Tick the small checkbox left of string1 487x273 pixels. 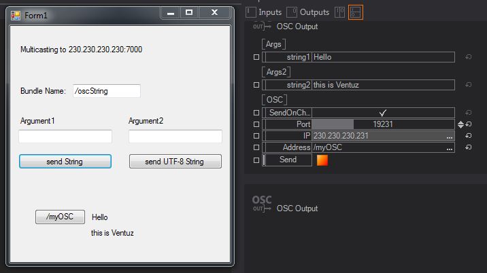pos(256,58)
